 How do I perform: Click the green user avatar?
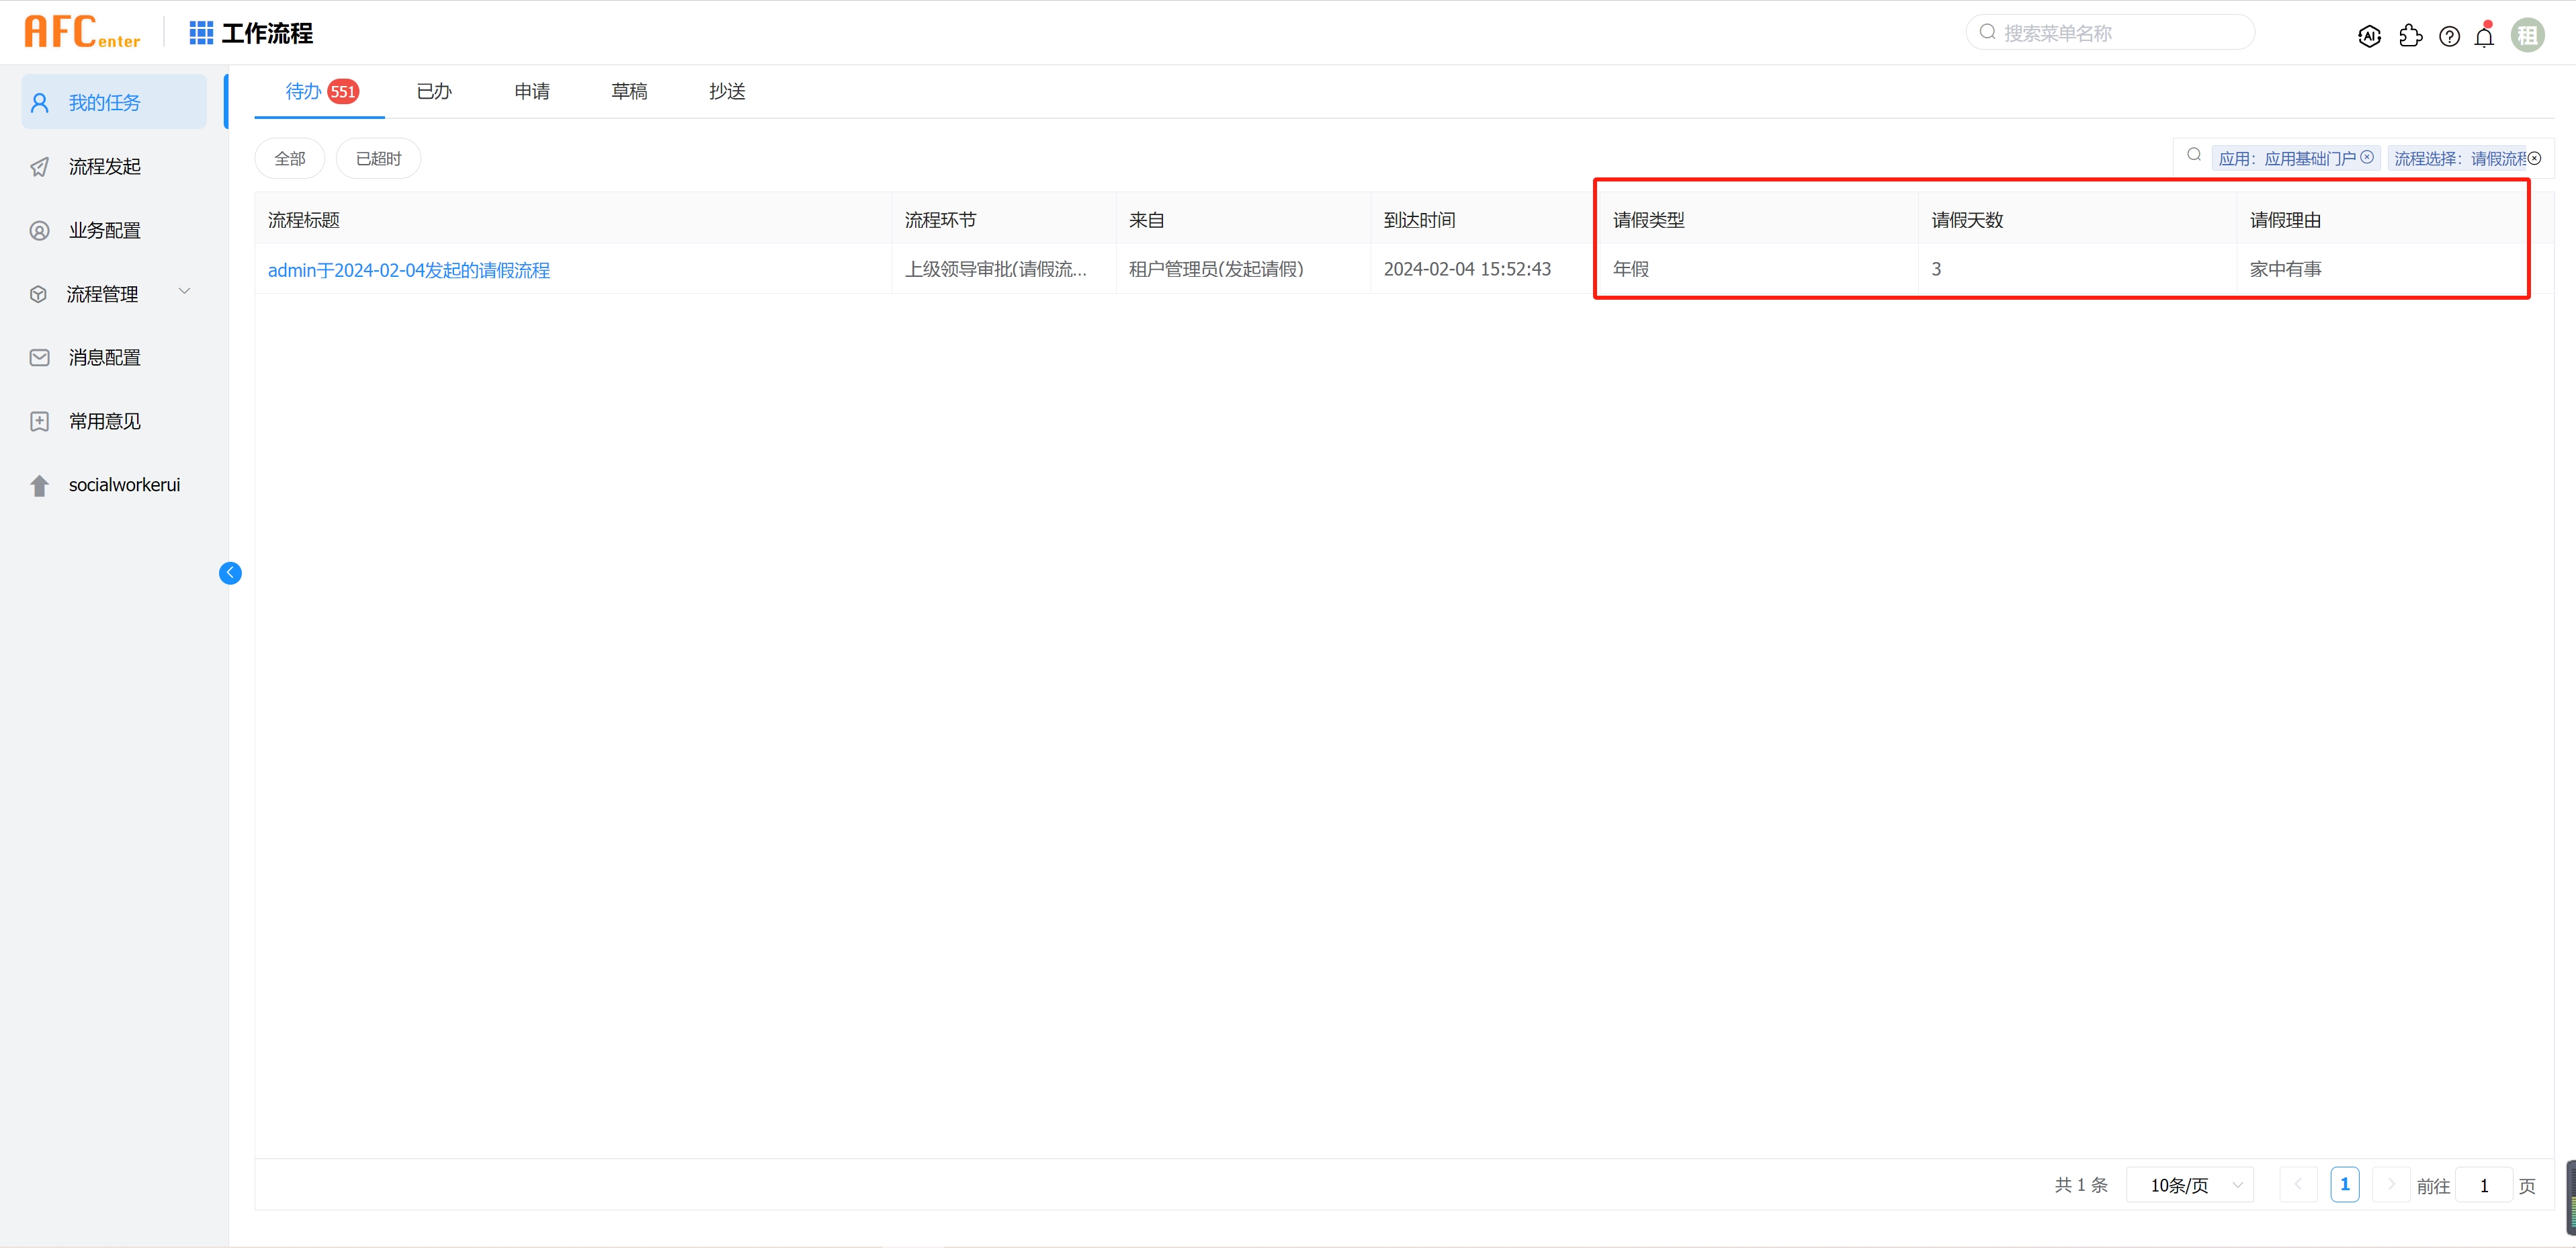click(x=2527, y=36)
